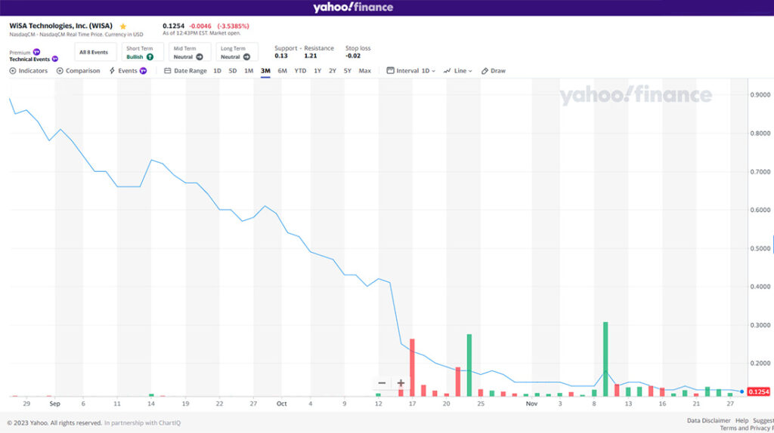
Task: Open the Line chart type dropdown
Action: tap(457, 71)
